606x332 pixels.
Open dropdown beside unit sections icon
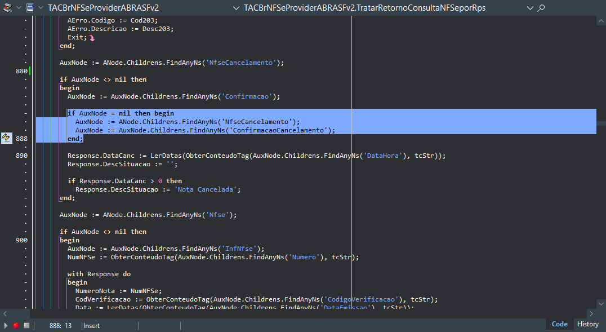(x=19, y=8)
